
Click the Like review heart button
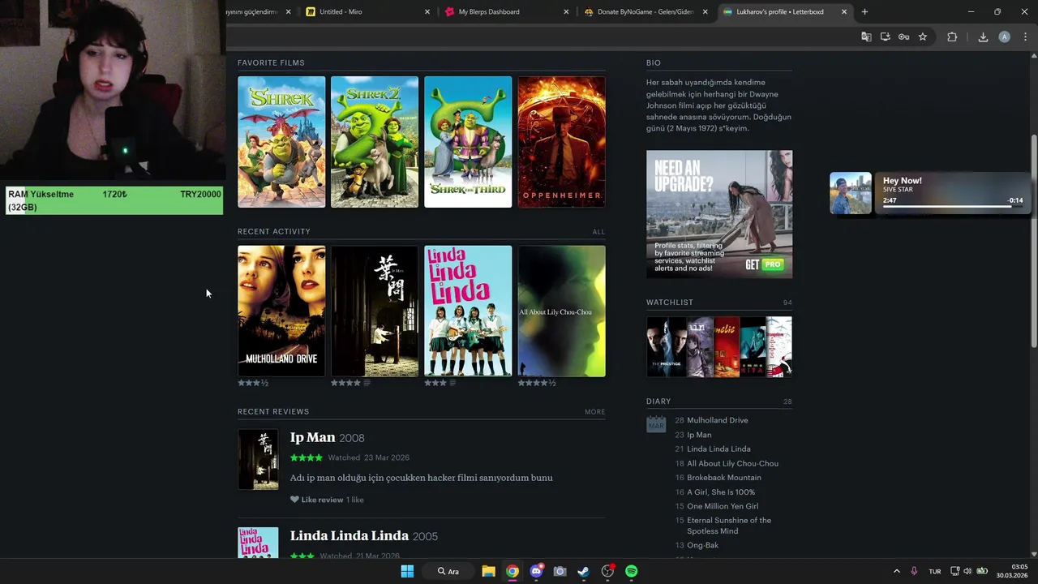pos(316,500)
